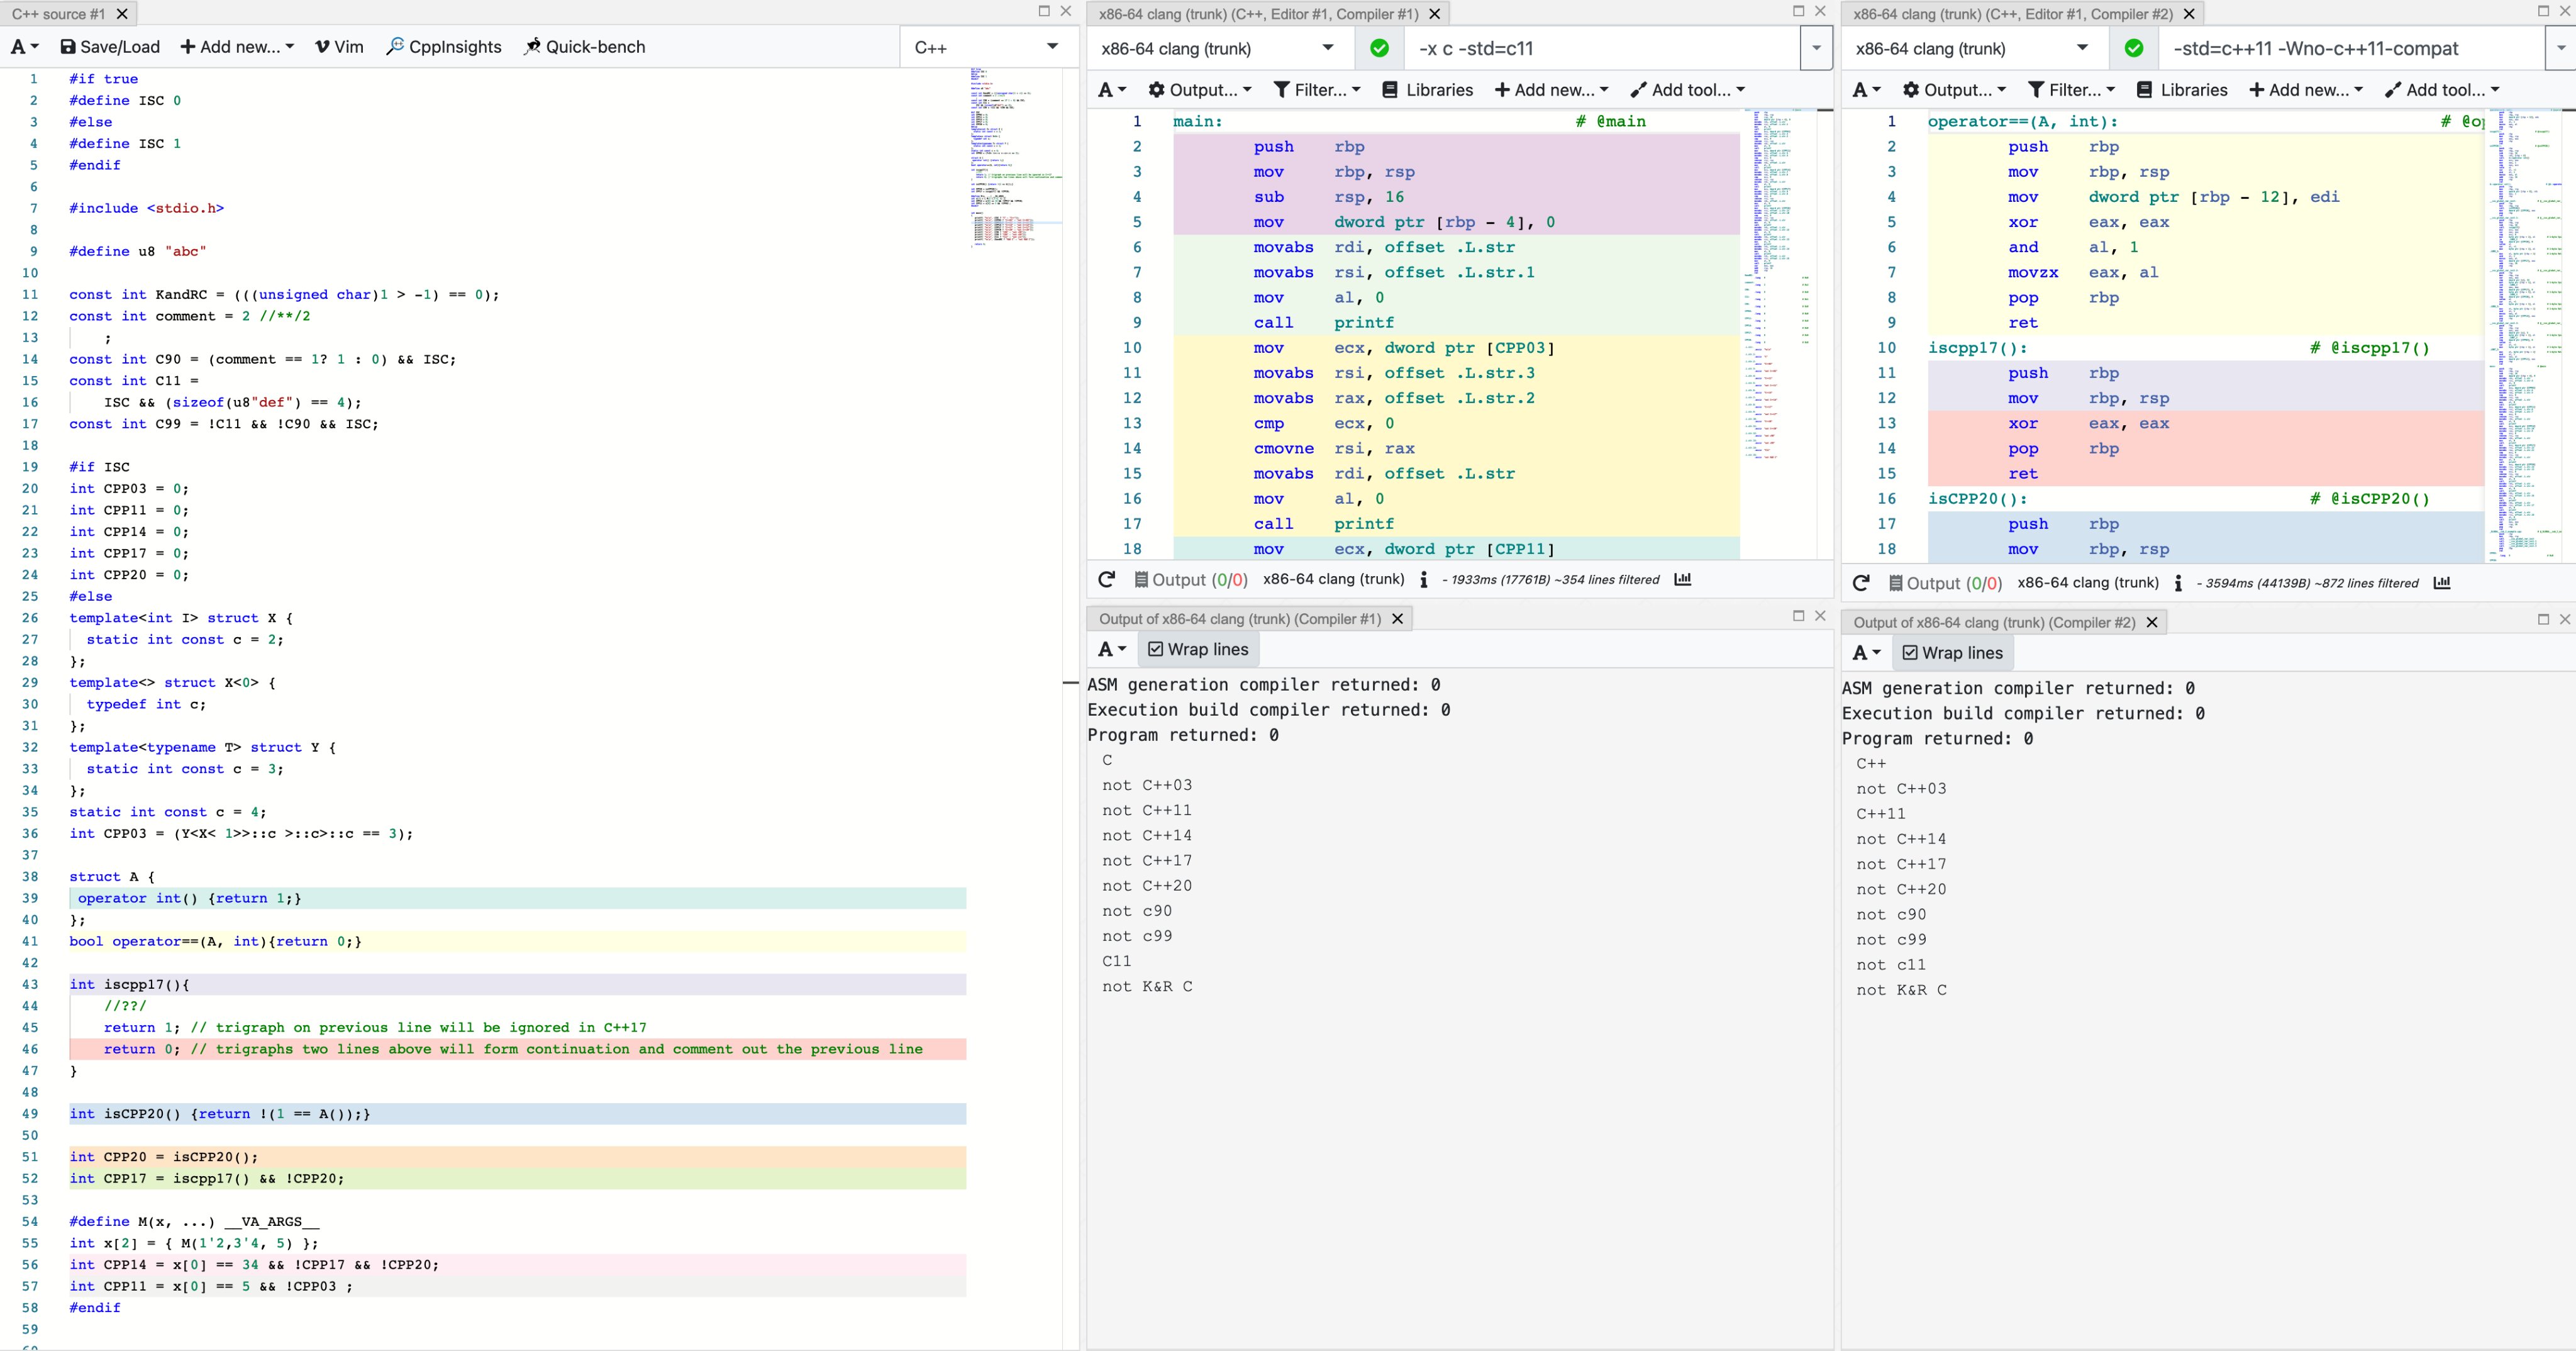Viewport: 2576px width, 1351px height.
Task: Click Compiler #1 green compile status icon
Action: [1379, 48]
